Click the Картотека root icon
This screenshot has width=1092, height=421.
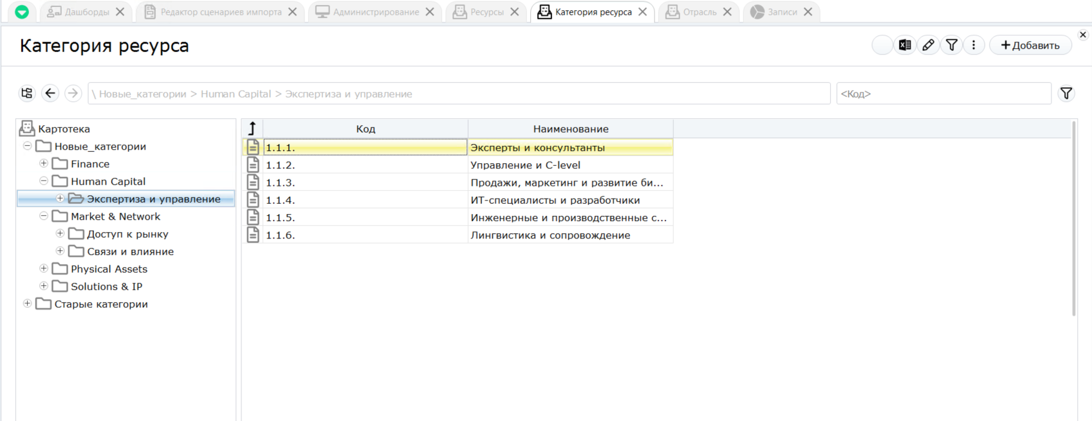coord(26,129)
